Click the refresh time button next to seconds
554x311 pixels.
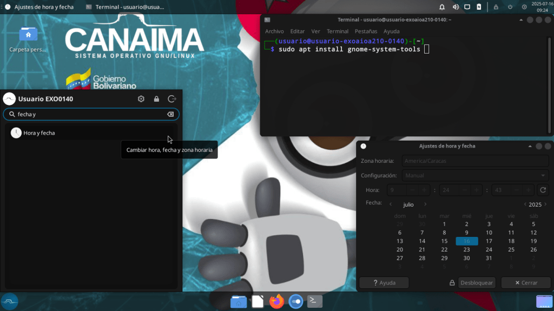(x=543, y=190)
